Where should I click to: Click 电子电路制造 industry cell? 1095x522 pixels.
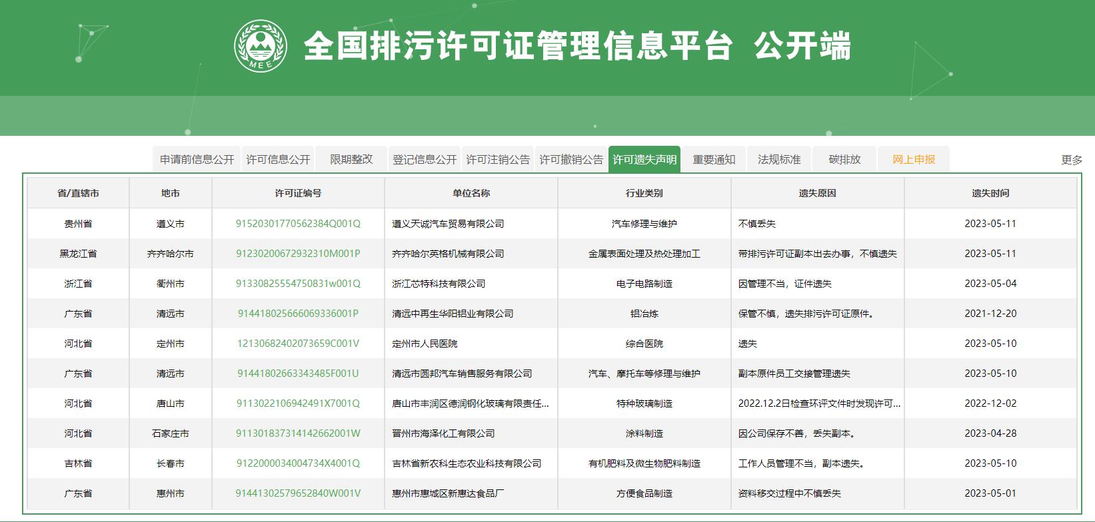644,284
